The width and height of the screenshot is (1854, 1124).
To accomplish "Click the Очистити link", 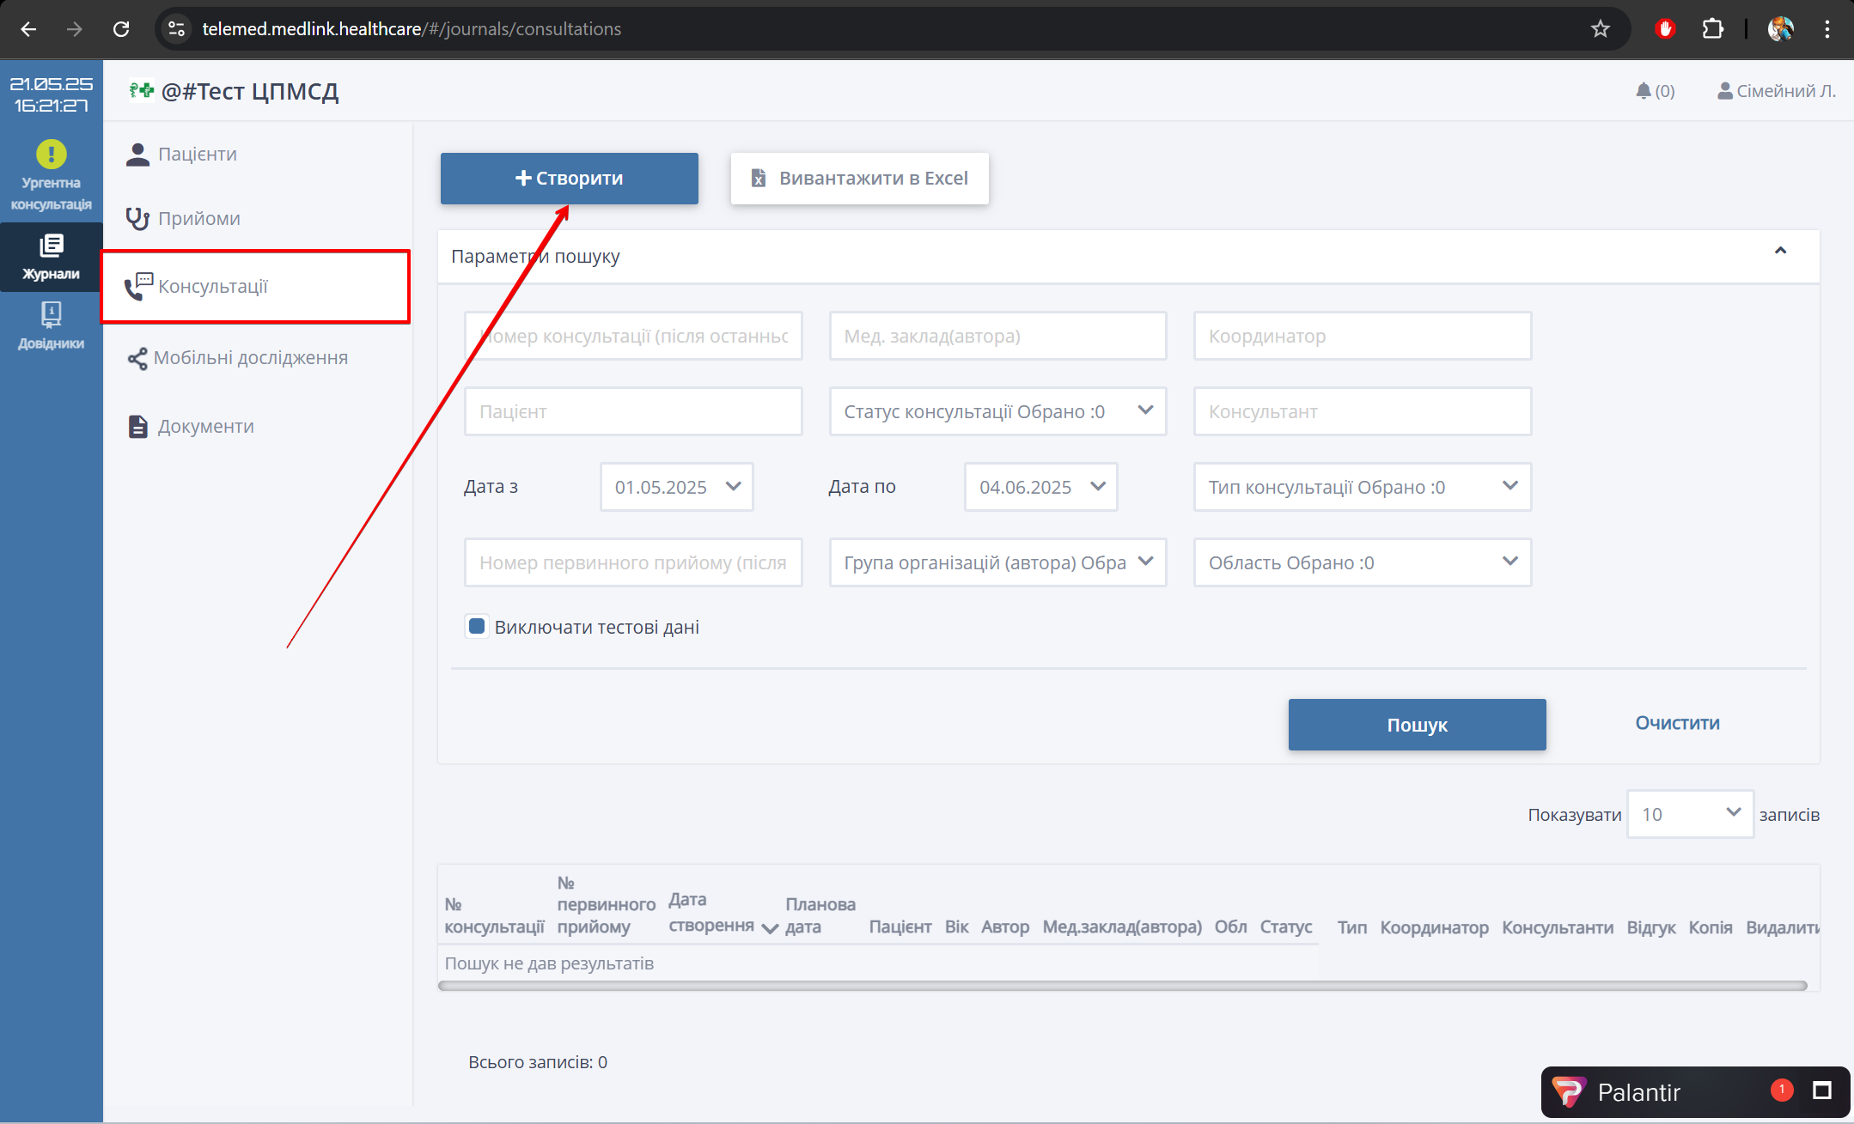I will click(1676, 723).
